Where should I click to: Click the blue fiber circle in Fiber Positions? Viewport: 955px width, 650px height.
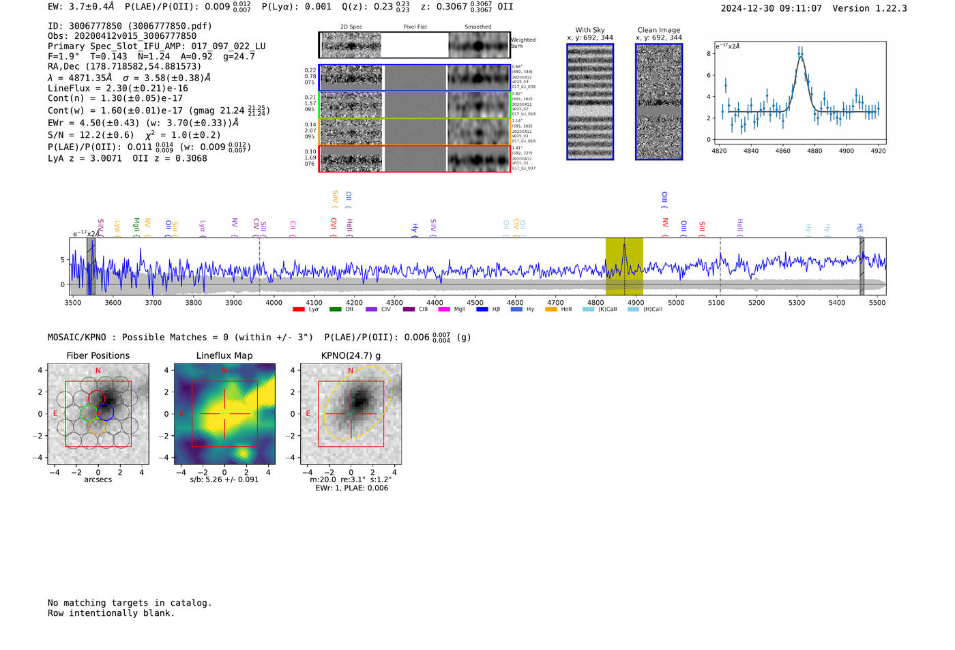click(105, 413)
